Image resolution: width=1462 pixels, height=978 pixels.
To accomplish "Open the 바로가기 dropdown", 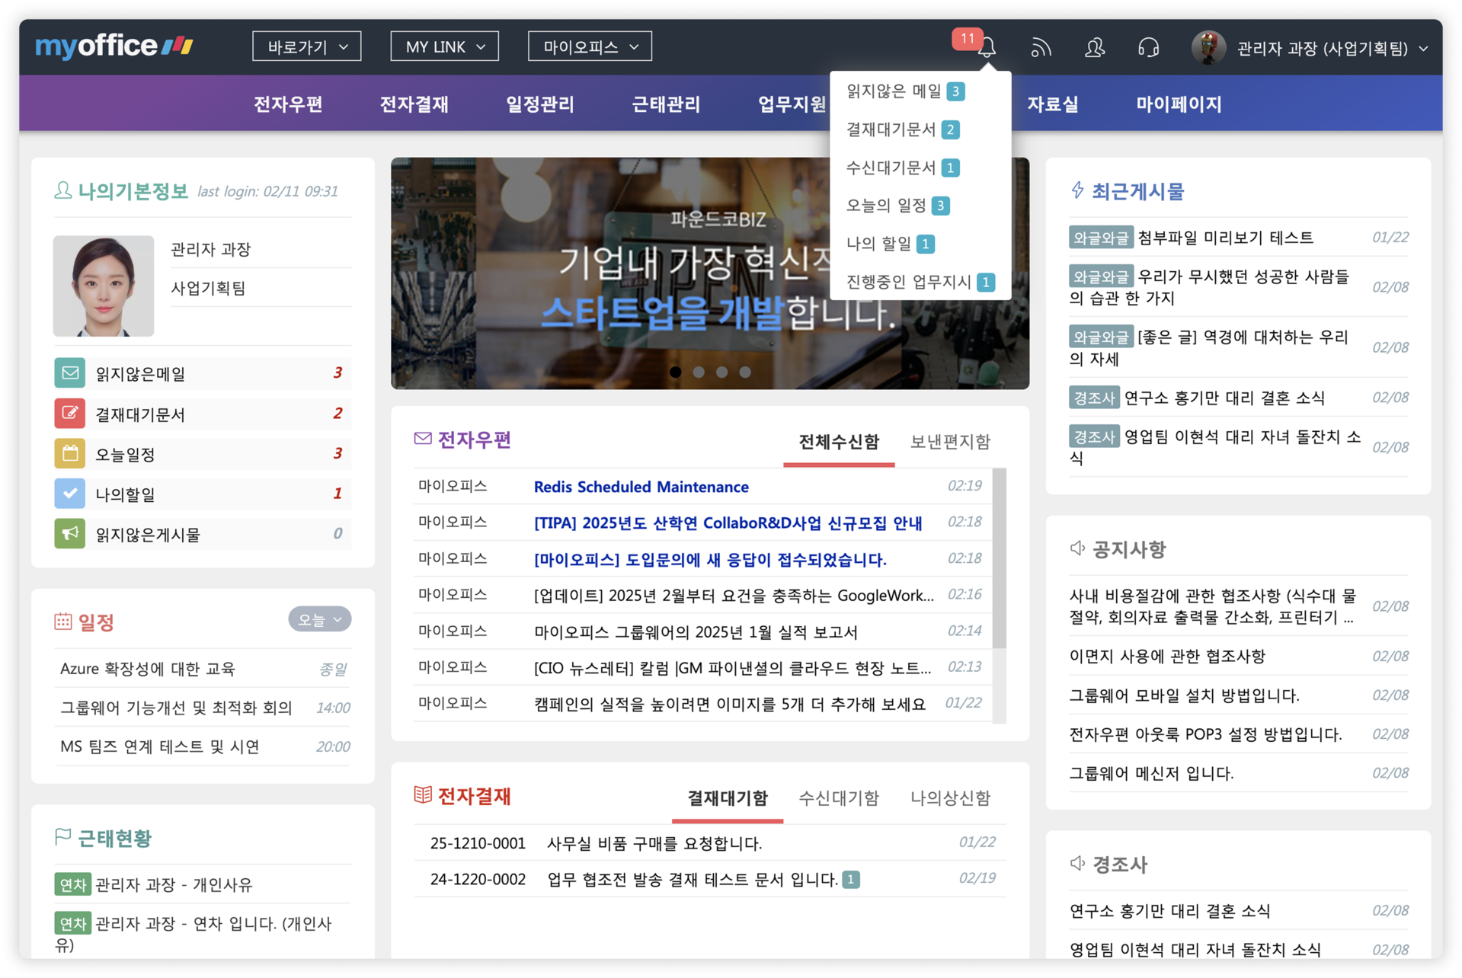I will (306, 46).
